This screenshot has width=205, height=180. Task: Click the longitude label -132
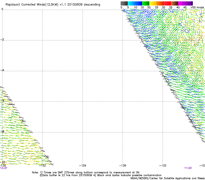[43, 166]
